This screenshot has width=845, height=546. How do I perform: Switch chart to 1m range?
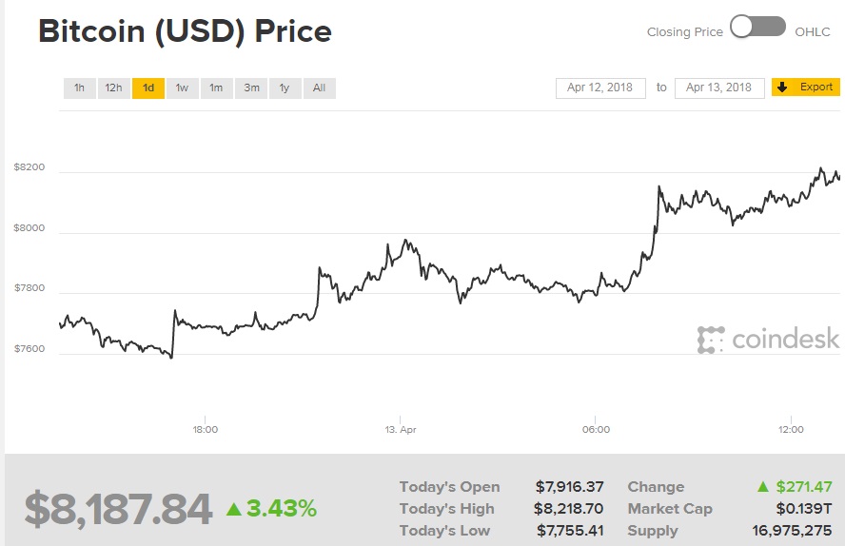216,88
